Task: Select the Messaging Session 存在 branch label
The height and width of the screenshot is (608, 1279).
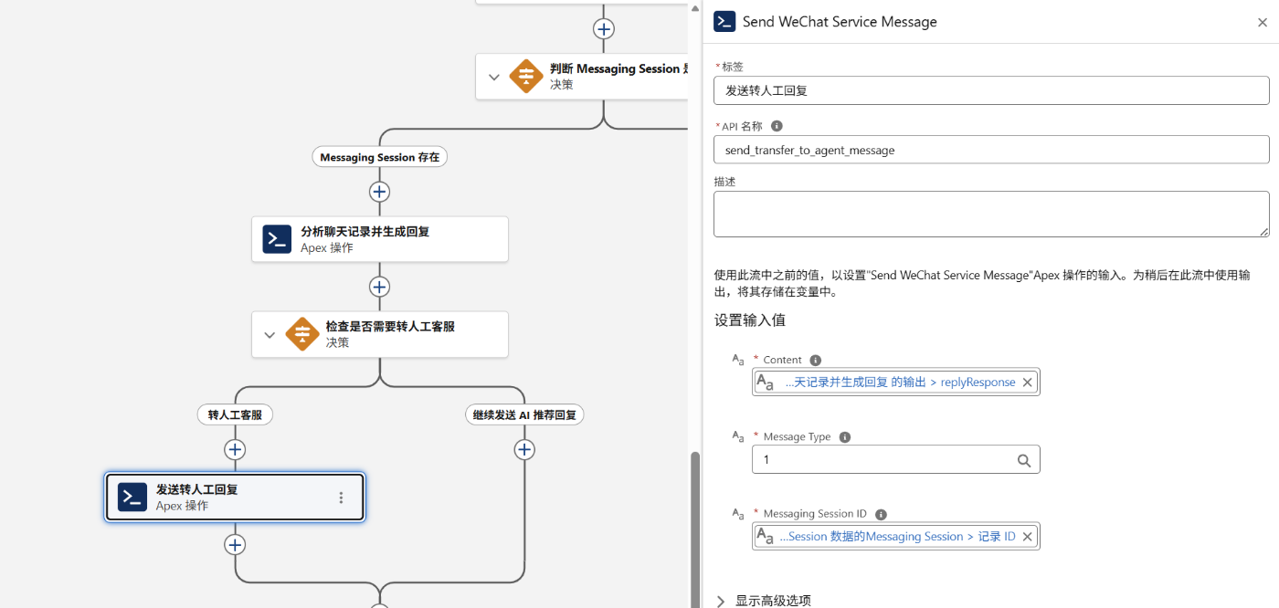Action: 379,157
